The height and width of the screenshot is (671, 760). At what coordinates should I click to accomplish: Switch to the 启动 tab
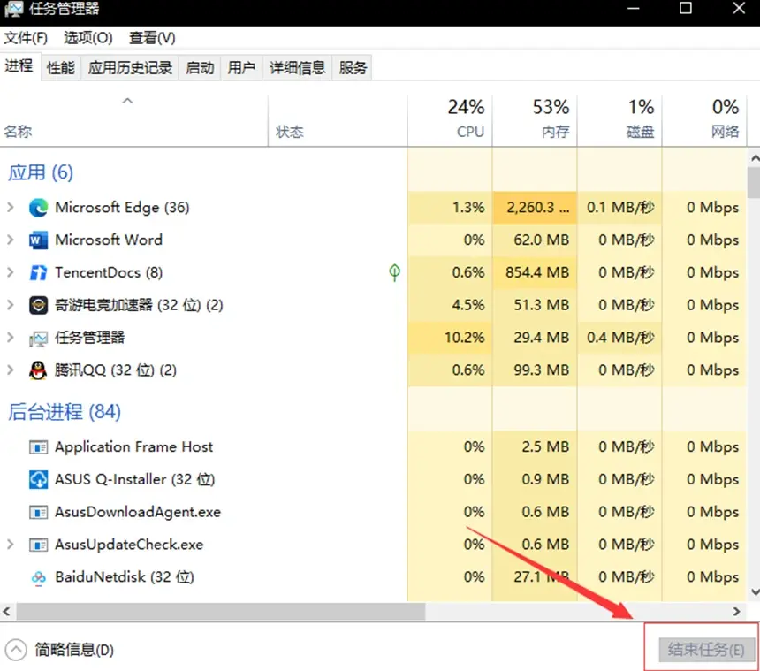tap(200, 68)
